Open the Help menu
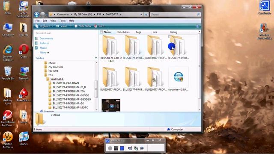The width and height of the screenshot is (274, 154). 71,21
